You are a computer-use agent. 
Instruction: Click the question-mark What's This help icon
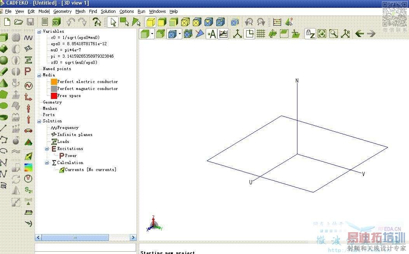(97, 22)
